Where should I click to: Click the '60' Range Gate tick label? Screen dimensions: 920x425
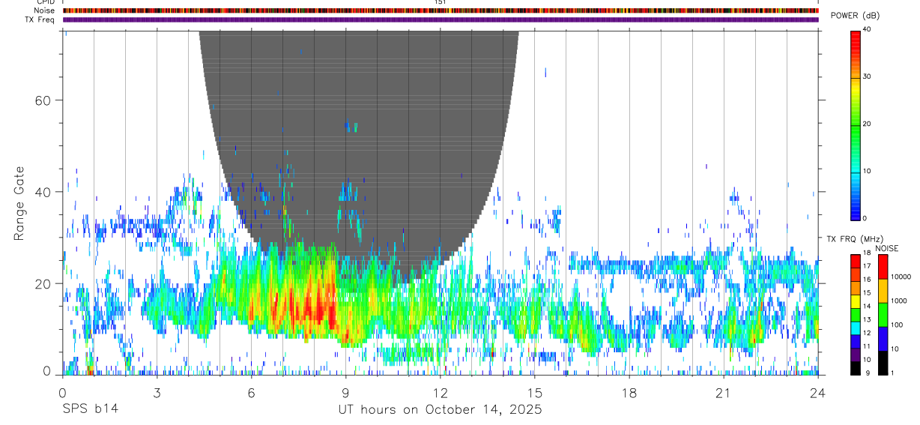click(43, 100)
